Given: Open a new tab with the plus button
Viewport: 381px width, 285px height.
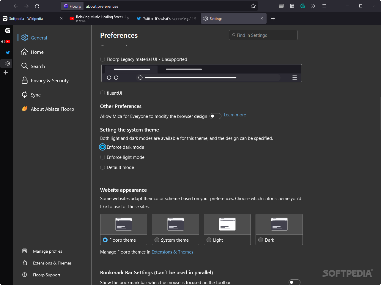Looking at the screenshot, I should (x=273, y=18).
